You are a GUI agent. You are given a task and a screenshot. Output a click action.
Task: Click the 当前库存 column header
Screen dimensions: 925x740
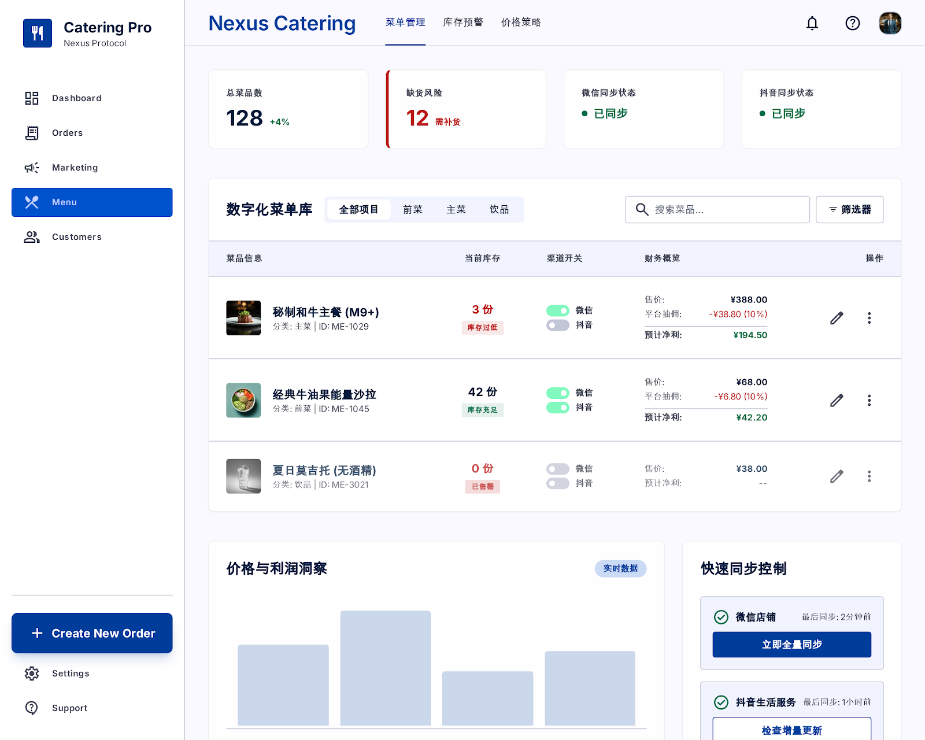point(483,258)
